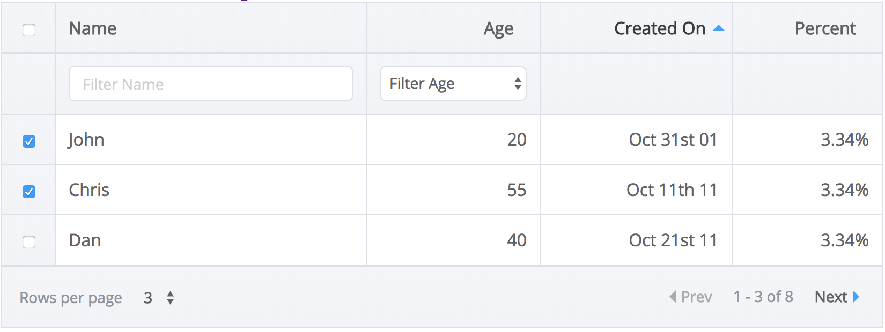This screenshot has height=332, width=885.
Task: Sort by the Percent column header
Action: [825, 28]
